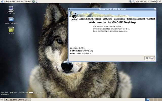Launch the web browser globe icon
The image size is (162, 101).
tap(33, 2)
